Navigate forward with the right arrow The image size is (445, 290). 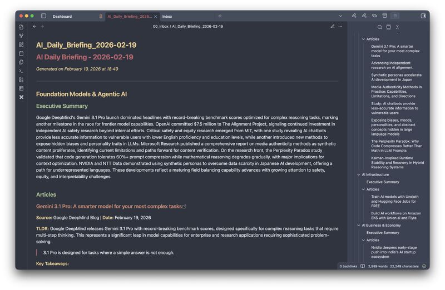[43, 26]
